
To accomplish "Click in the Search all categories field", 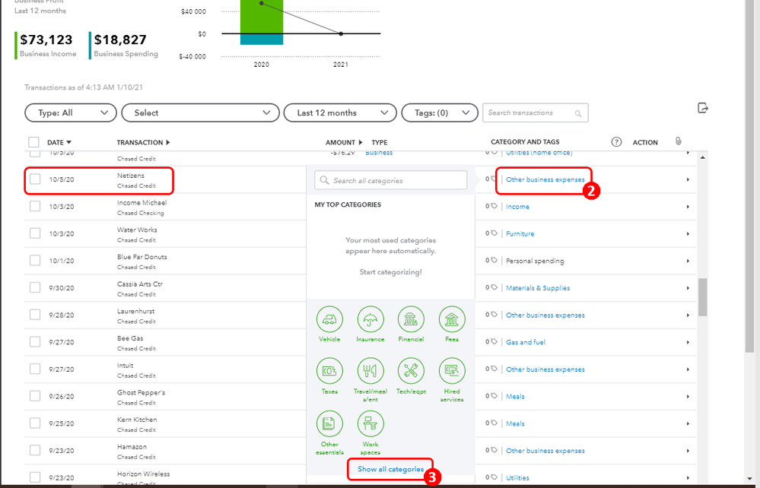I will [391, 180].
